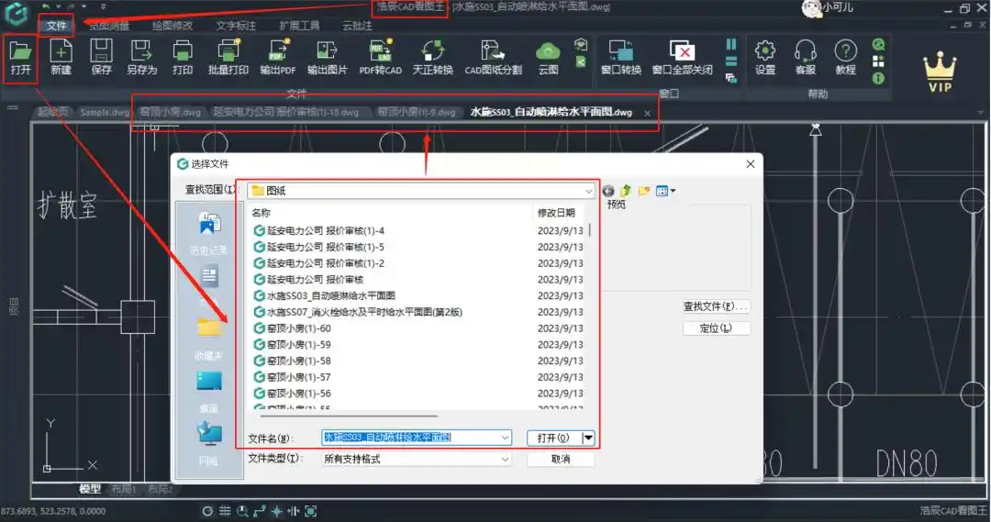
Task: Click the 取消 cancel button
Action: pyautogui.click(x=561, y=459)
